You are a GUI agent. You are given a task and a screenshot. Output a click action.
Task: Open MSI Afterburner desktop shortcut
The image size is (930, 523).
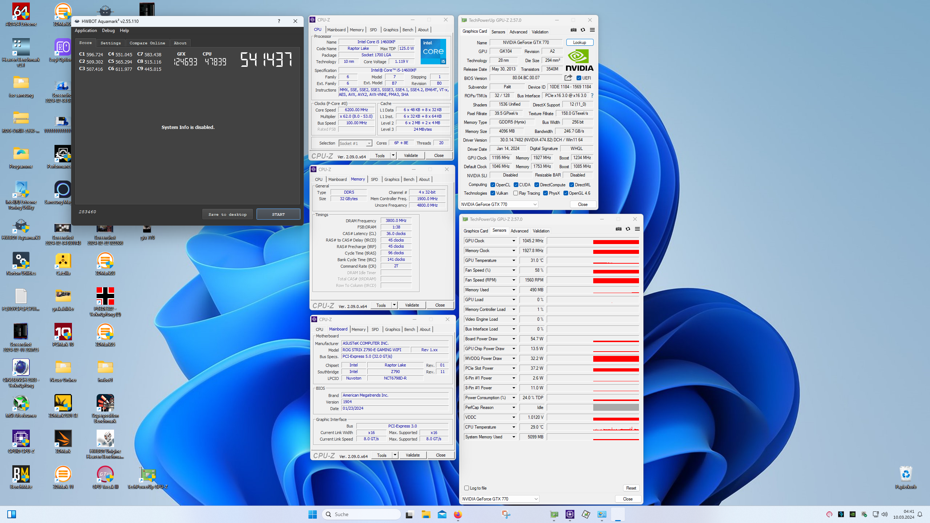[x=21, y=406]
